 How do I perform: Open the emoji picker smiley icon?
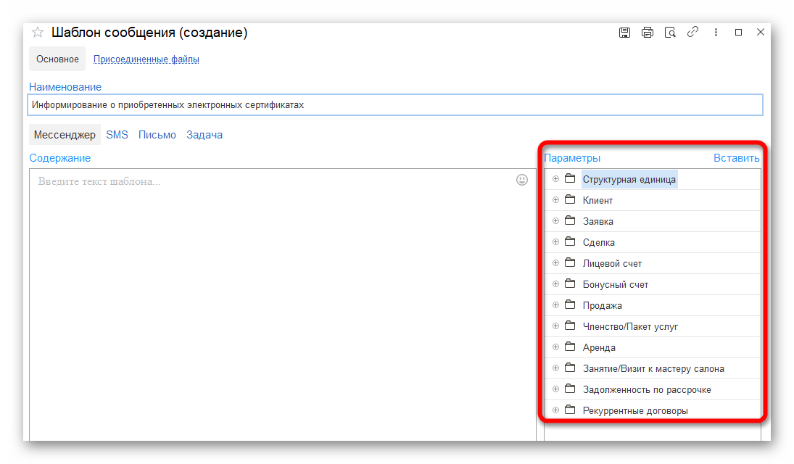coord(522,180)
